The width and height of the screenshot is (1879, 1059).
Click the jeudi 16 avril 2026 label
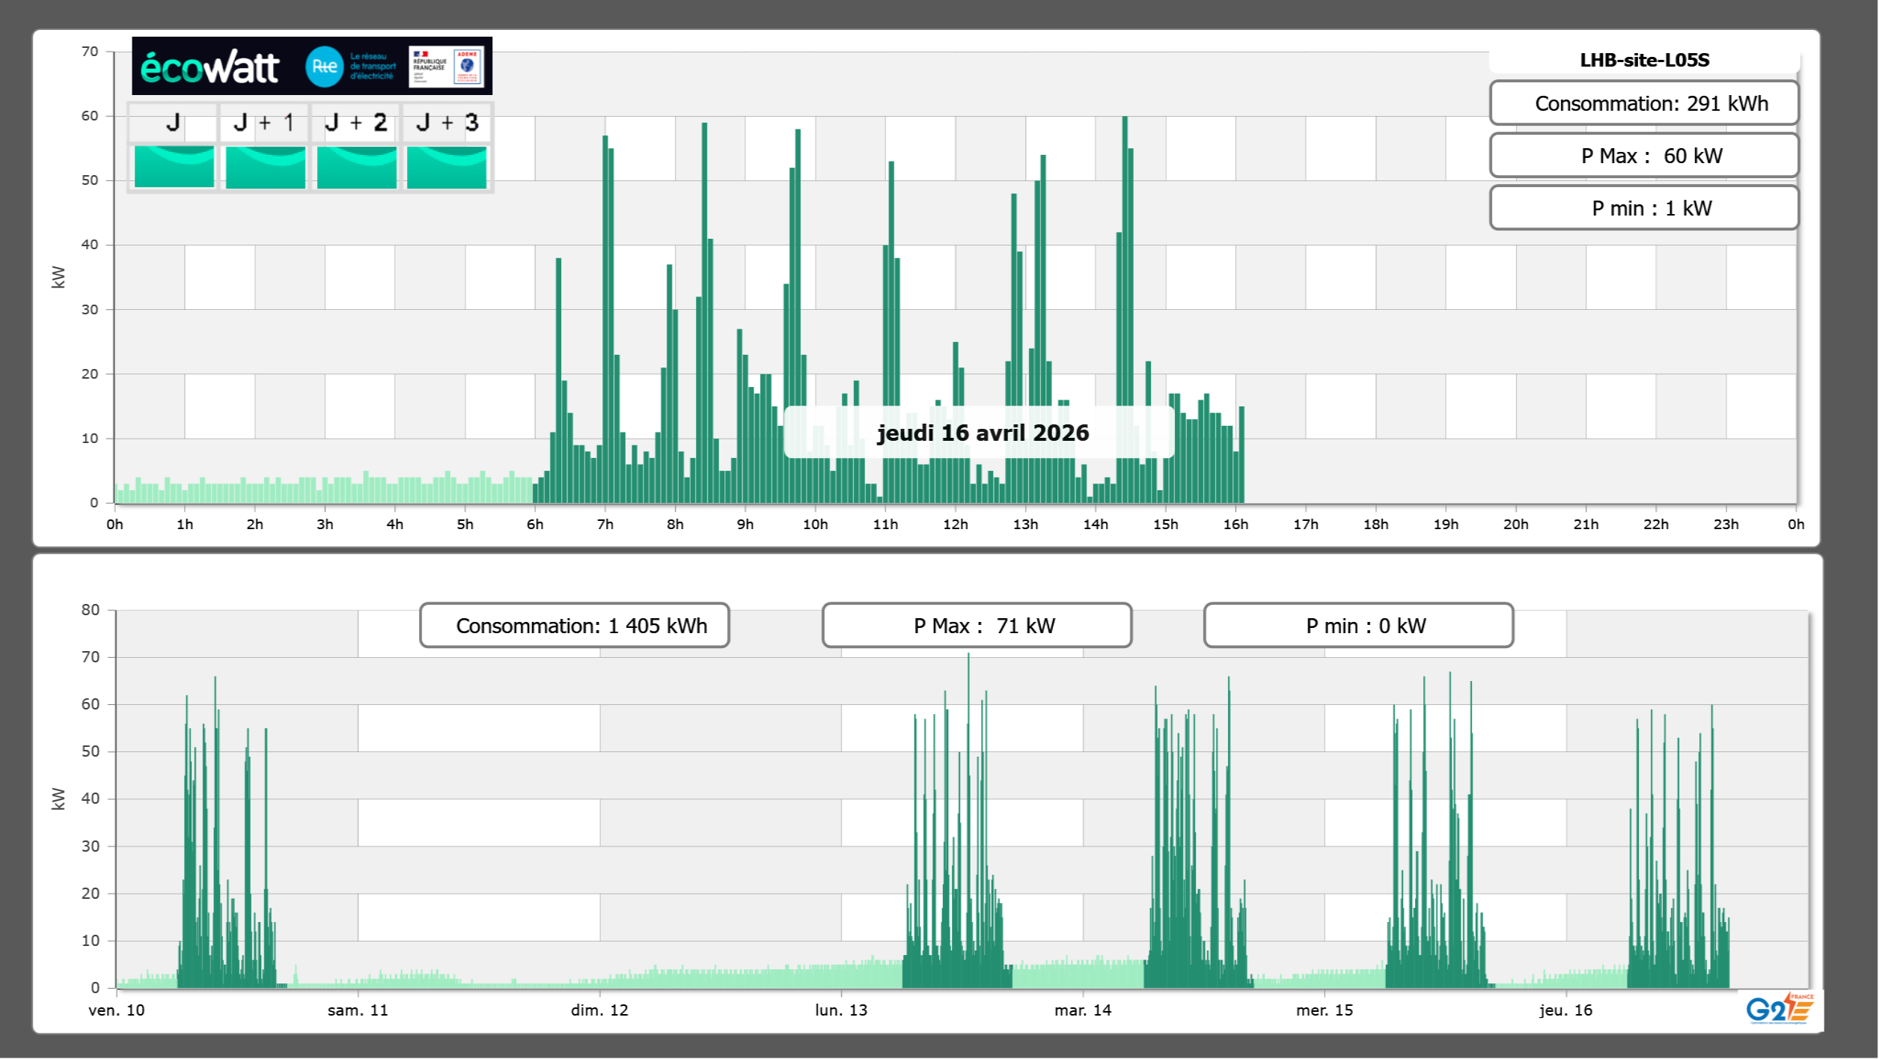[983, 433]
